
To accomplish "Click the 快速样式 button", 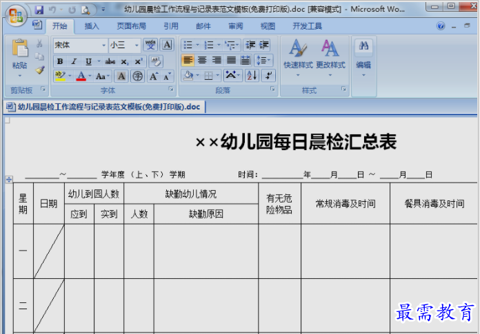I will pyautogui.click(x=298, y=56).
